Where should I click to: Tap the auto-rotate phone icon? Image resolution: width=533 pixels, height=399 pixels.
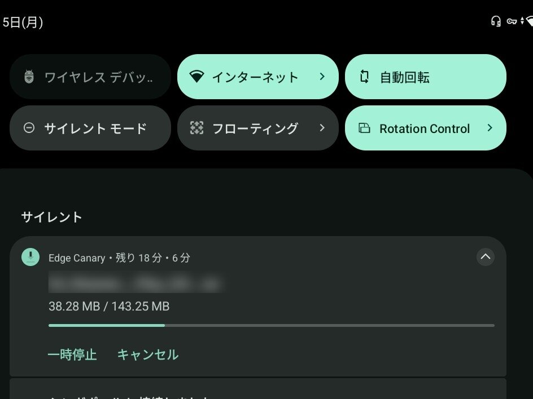pyautogui.click(x=364, y=77)
